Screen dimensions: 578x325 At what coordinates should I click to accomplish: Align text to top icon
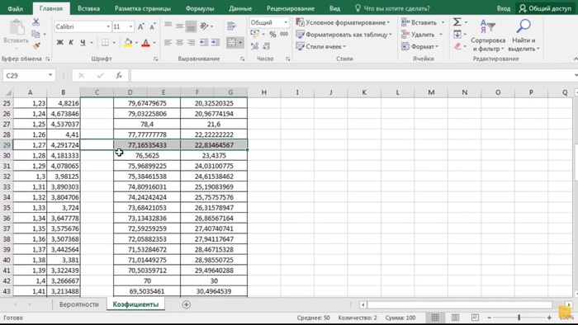(x=168, y=26)
